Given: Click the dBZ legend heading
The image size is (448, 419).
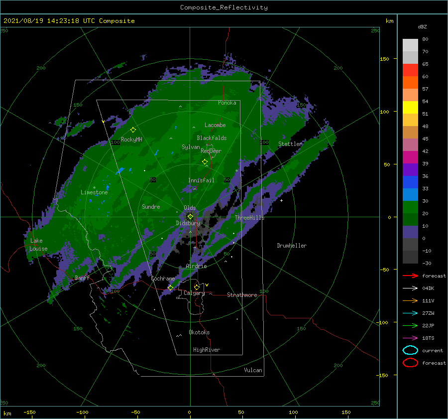Looking at the screenshot, I should tap(422, 26).
